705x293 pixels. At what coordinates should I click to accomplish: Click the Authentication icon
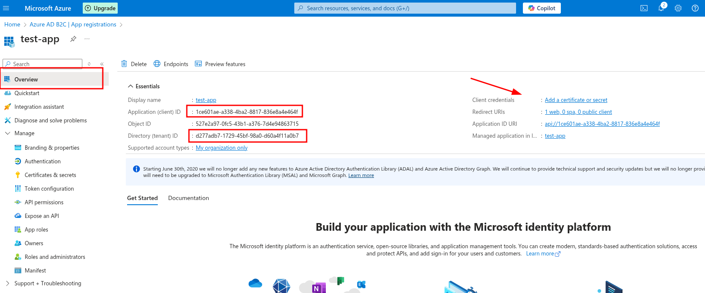tap(18, 161)
